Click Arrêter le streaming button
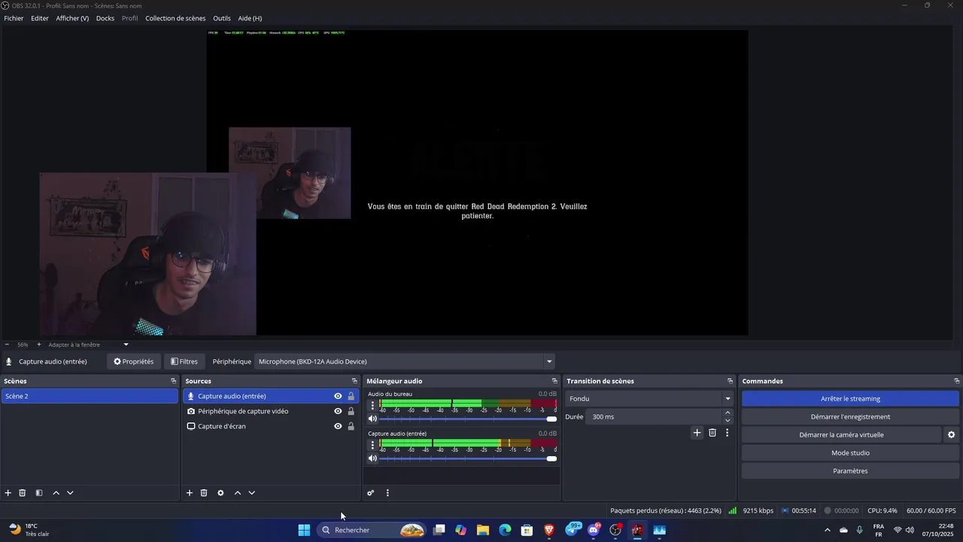The image size is (963, 542). pyautogui.click(x=850, y=399)
